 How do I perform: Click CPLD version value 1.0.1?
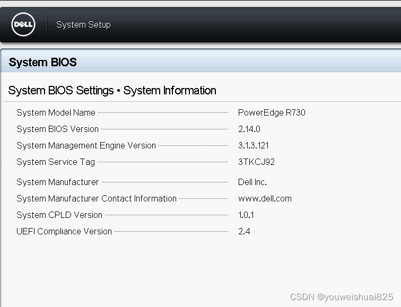[246, 215]
